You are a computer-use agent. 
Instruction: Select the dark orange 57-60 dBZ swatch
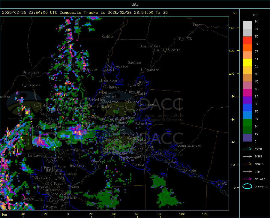[x=247, y=48]
